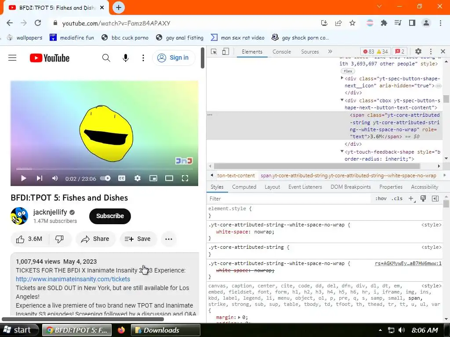This screenshot has width=450, height=337.
Task: Toggle :hov element state panel
Action: point(381,199)
